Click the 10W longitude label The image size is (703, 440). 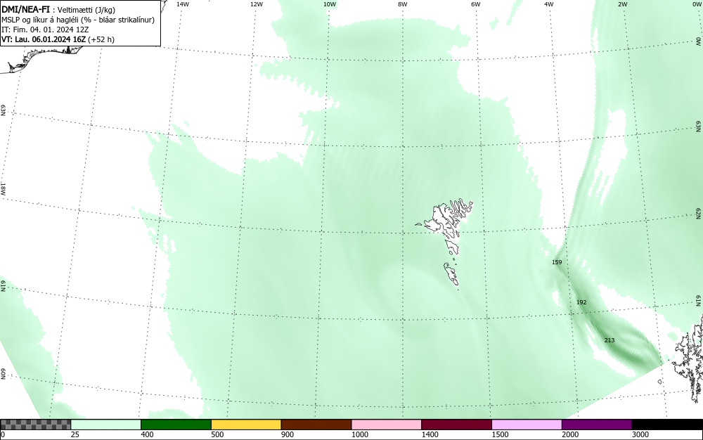pyautogui.click(x=330, y=4)
